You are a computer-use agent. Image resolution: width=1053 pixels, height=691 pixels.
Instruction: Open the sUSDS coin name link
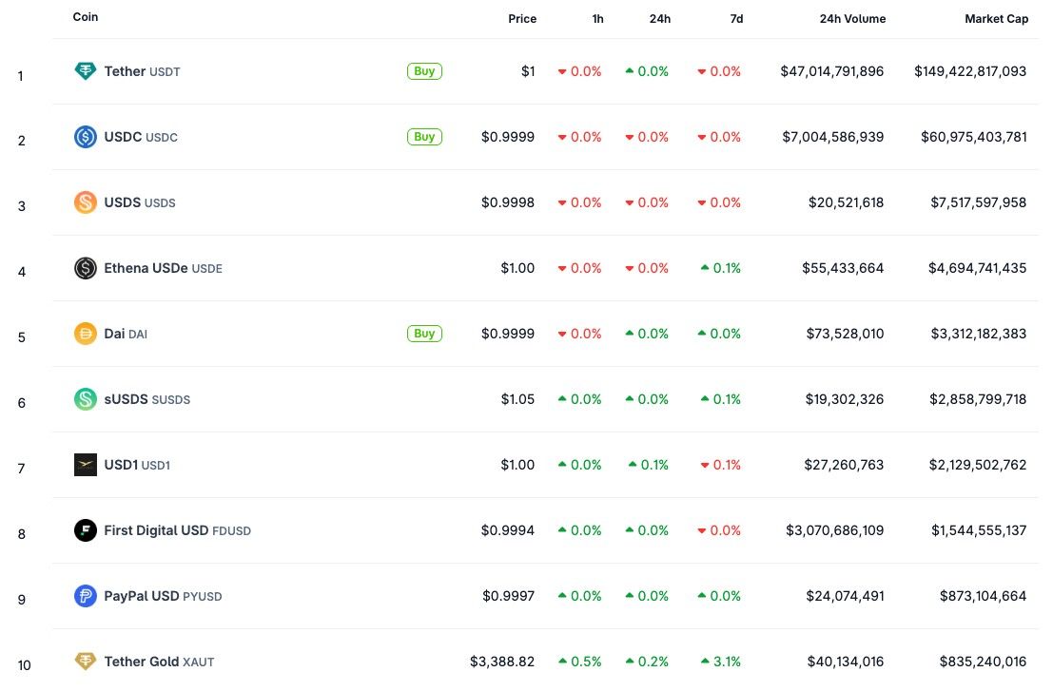click(x=147, y=399)
